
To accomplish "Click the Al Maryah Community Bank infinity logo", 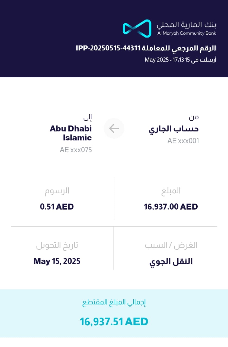I will pos(137,28).
